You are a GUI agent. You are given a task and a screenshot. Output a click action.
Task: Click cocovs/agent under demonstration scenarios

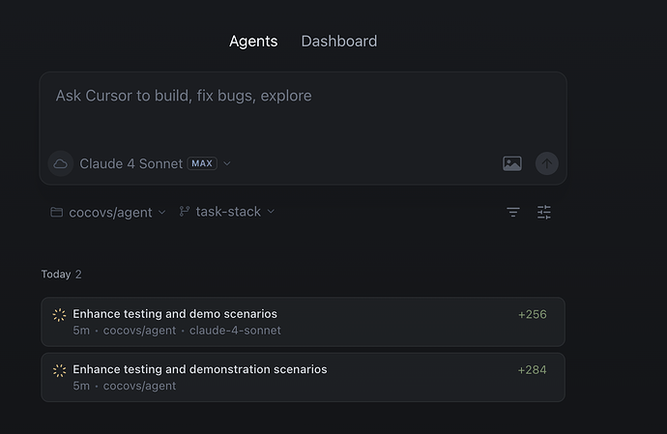point(139,386)
